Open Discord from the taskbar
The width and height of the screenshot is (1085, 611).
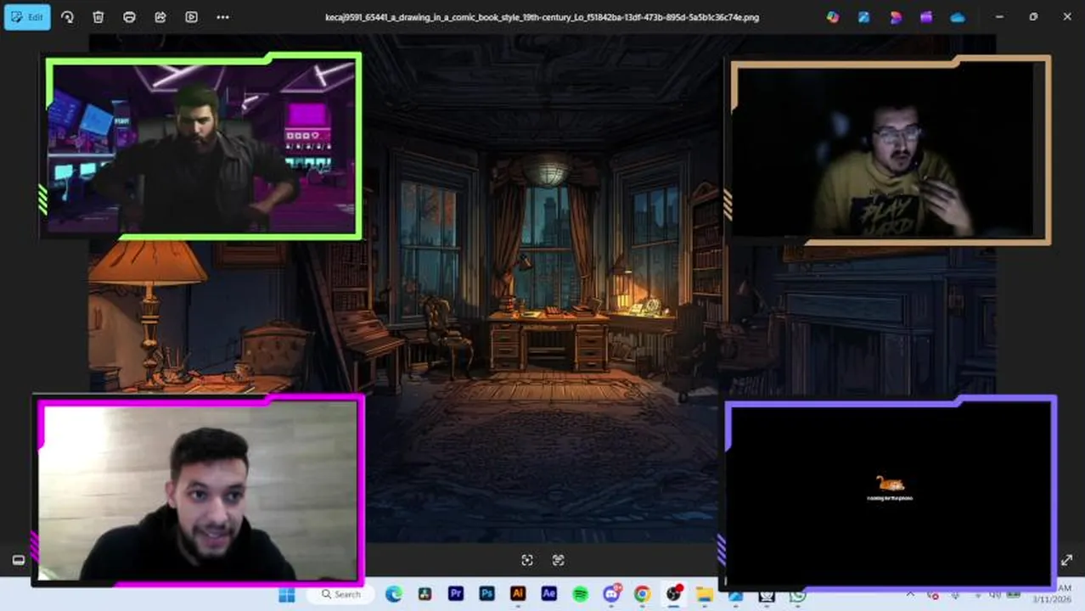point(611,594)
